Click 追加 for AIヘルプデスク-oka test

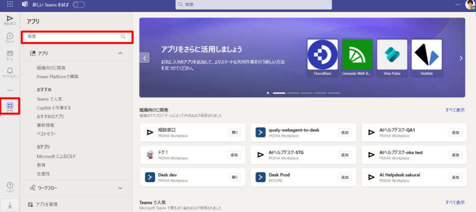pyautogui.click(x=456, y=155)
